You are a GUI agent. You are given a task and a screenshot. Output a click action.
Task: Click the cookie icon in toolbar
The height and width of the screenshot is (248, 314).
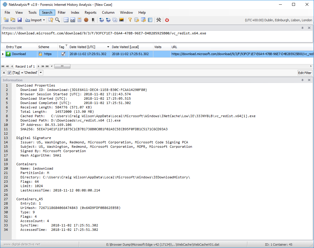(86, 20)
